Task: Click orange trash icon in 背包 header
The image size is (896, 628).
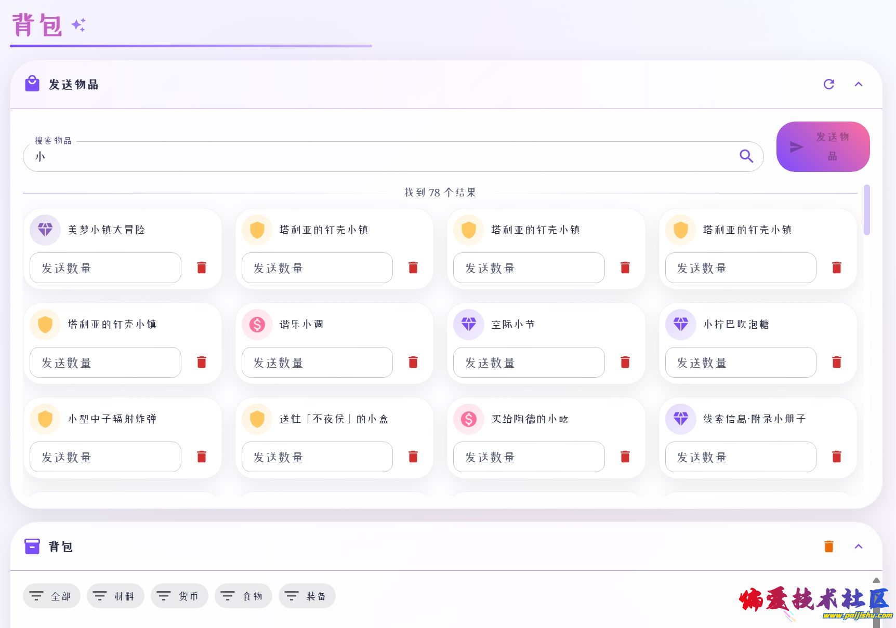Action: coord(829,546)
